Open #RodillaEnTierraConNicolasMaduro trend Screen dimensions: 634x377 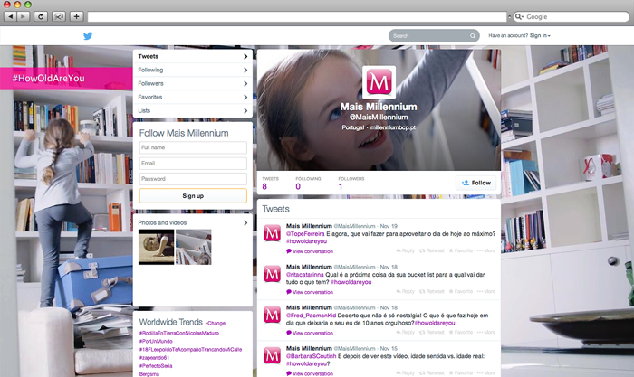pyautogui.click(x=179, y=333)
